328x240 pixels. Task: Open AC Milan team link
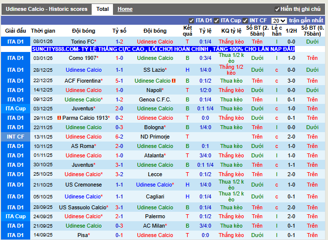pos(155,226)
